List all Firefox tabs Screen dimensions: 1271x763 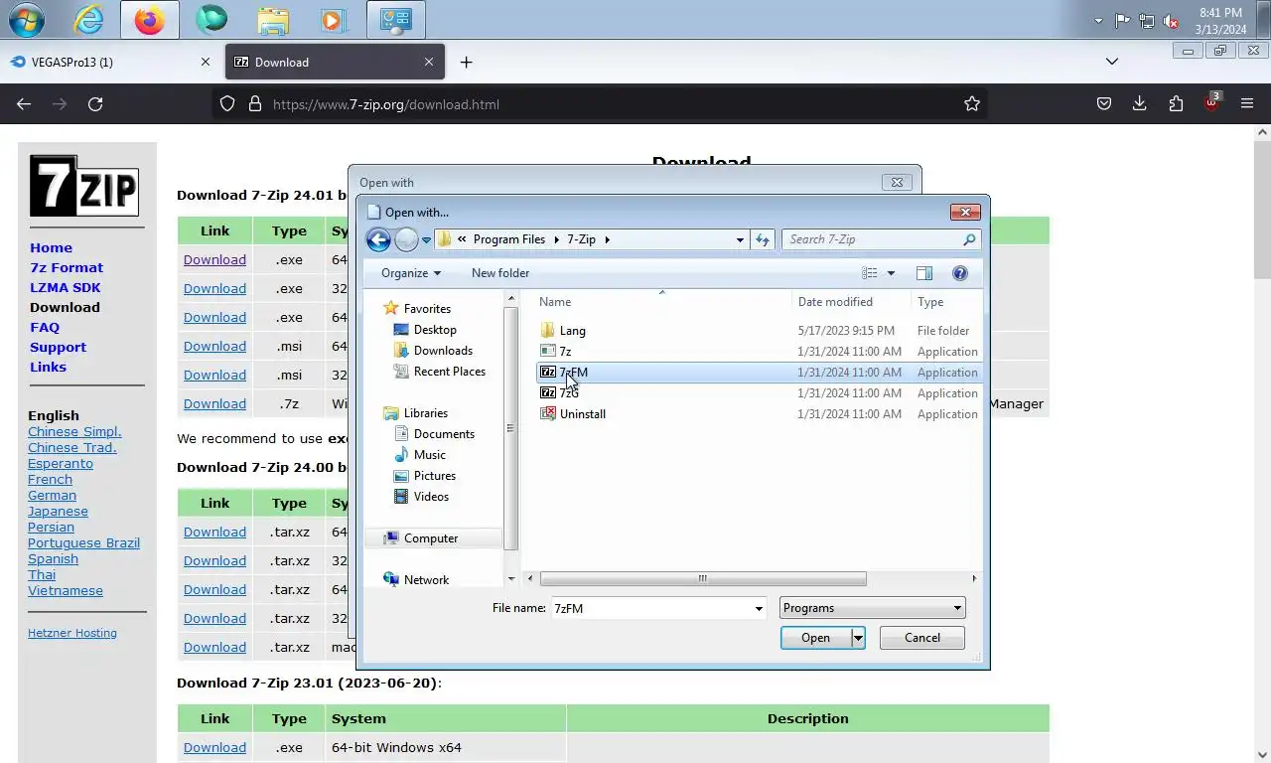tap(1112, 62)
